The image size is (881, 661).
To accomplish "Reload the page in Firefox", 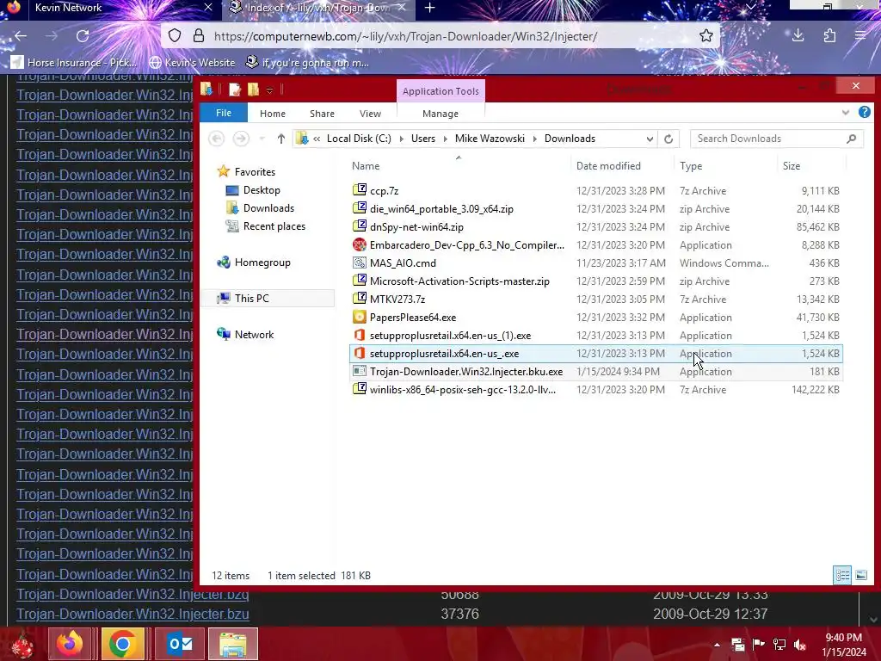I will point(83,36).
